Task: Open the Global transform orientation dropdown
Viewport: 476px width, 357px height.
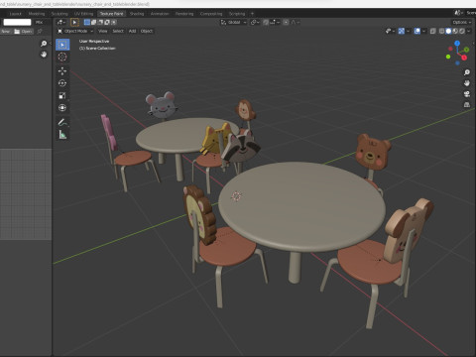Action: [x=233, y=22]
